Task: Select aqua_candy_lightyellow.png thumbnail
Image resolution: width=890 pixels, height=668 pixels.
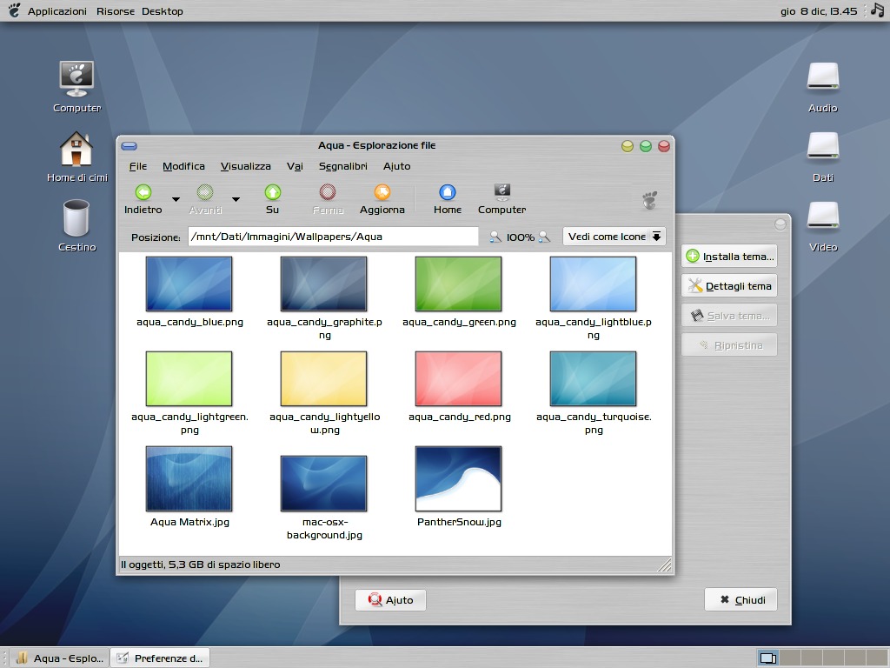Action: [x=323, y=378]
